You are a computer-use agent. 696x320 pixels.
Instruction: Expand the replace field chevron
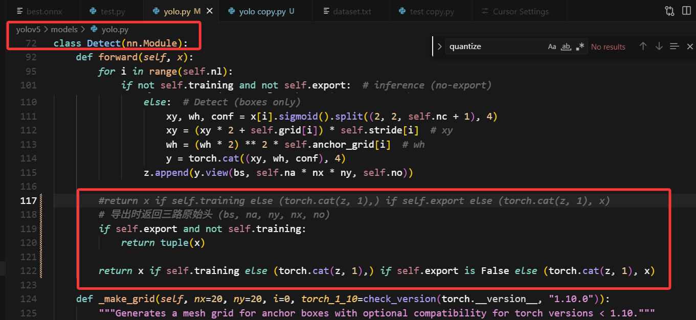(x=440, y=47)
